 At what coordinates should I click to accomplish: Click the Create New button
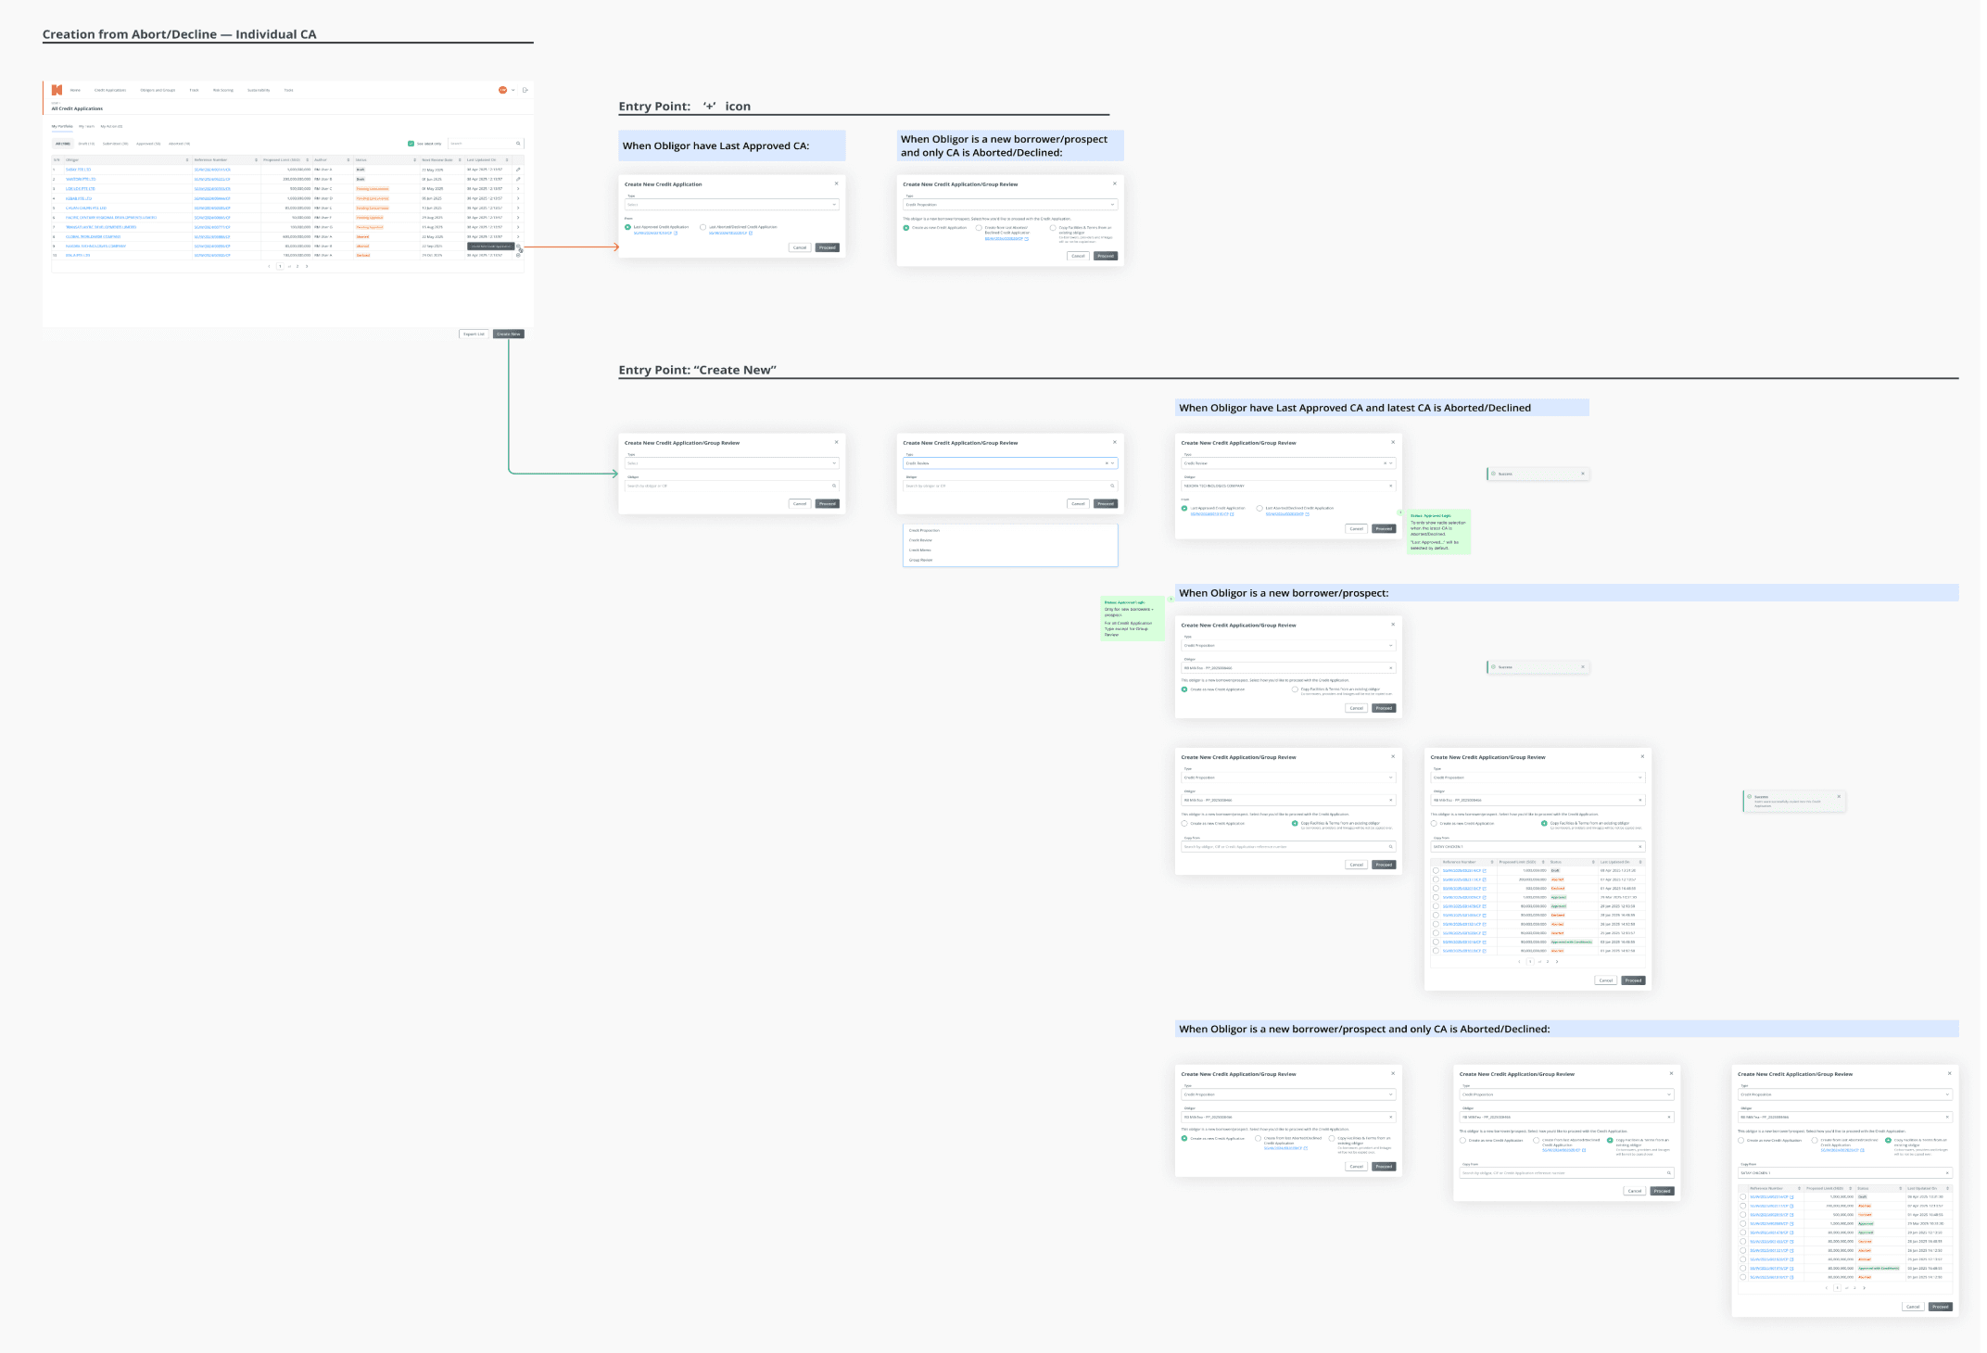(508, 334)
